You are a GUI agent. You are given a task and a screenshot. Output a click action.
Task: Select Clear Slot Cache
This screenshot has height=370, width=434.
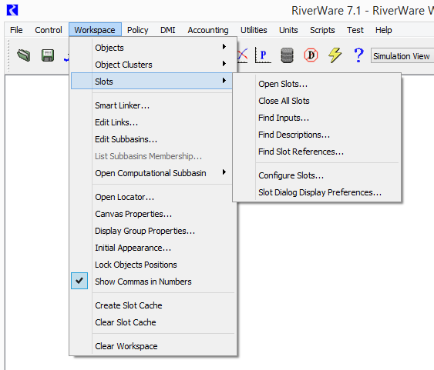tap(151, 322)
